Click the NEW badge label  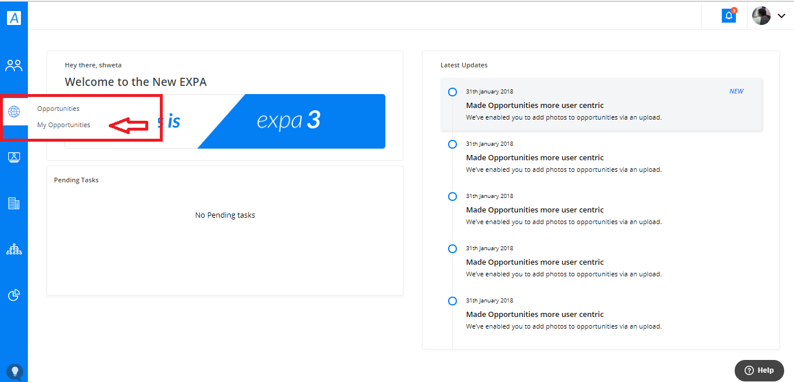click(x=736, y=91)
